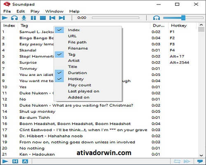Uncheck the Tag column option
Viewport: 206px width, 165px height.
[88, 54]
